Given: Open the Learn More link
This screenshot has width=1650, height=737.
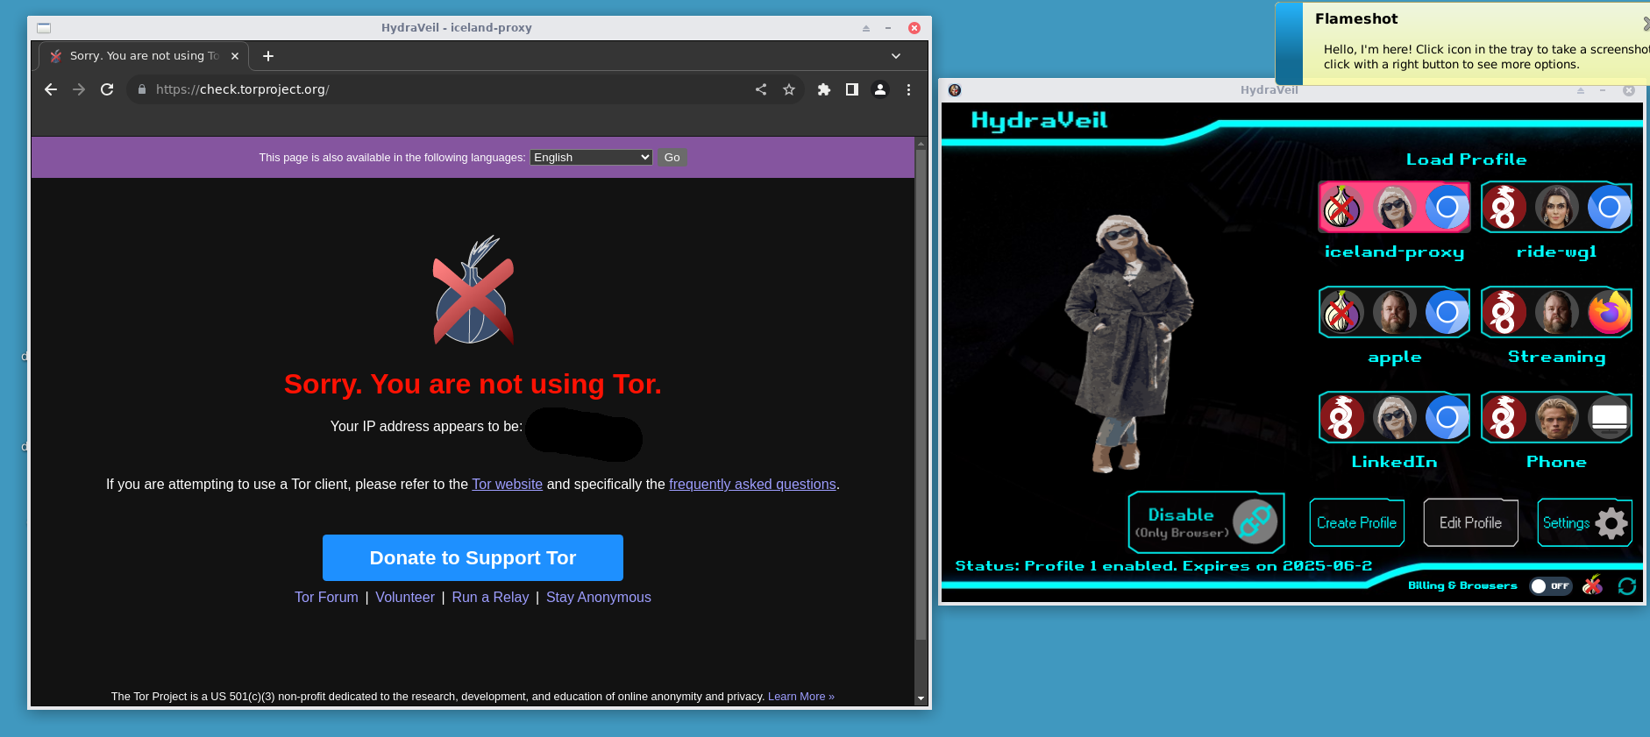Looking at the screenshot, I should click(x=801, y=697).
